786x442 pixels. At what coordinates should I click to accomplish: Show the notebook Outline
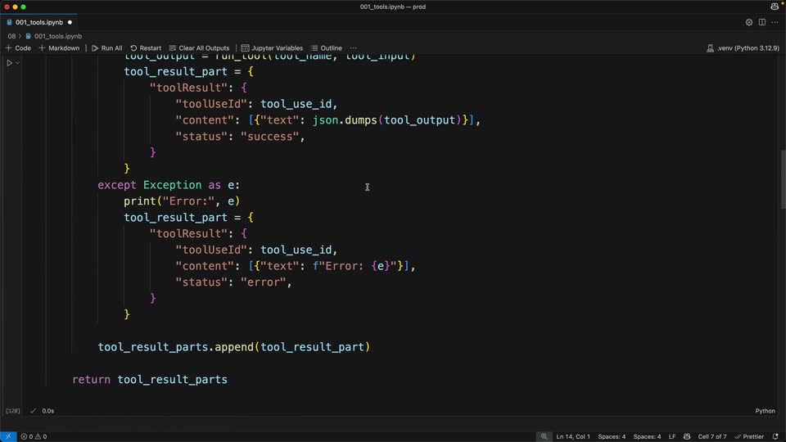point(327,48)
